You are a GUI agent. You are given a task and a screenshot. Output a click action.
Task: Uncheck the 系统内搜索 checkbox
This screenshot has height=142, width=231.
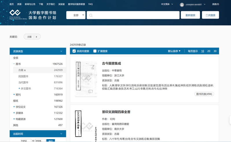coord(74,51)
